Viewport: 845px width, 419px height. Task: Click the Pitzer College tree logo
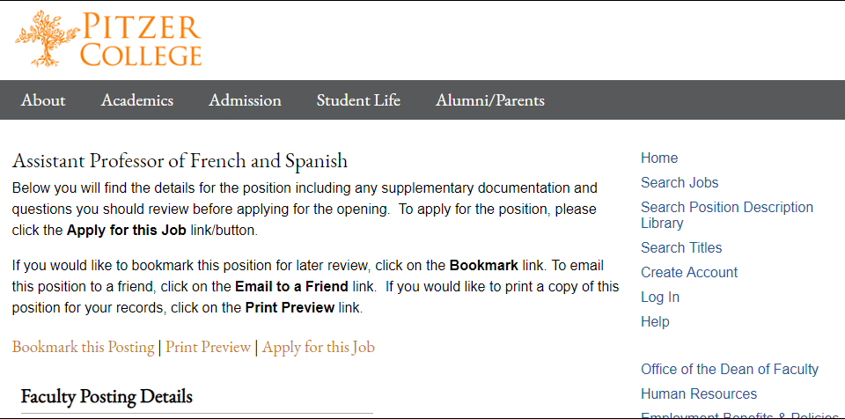(x=45, y=39)
